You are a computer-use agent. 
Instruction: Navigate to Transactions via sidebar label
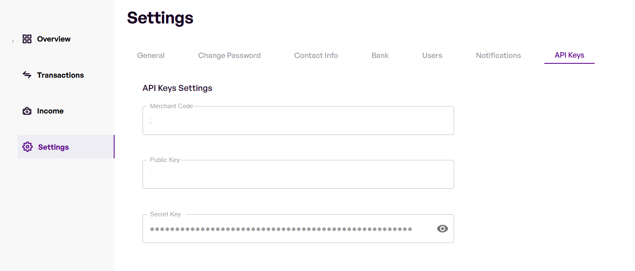[x=61, y=75]
